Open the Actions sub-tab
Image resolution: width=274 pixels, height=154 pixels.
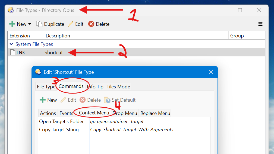click(48, 113)
